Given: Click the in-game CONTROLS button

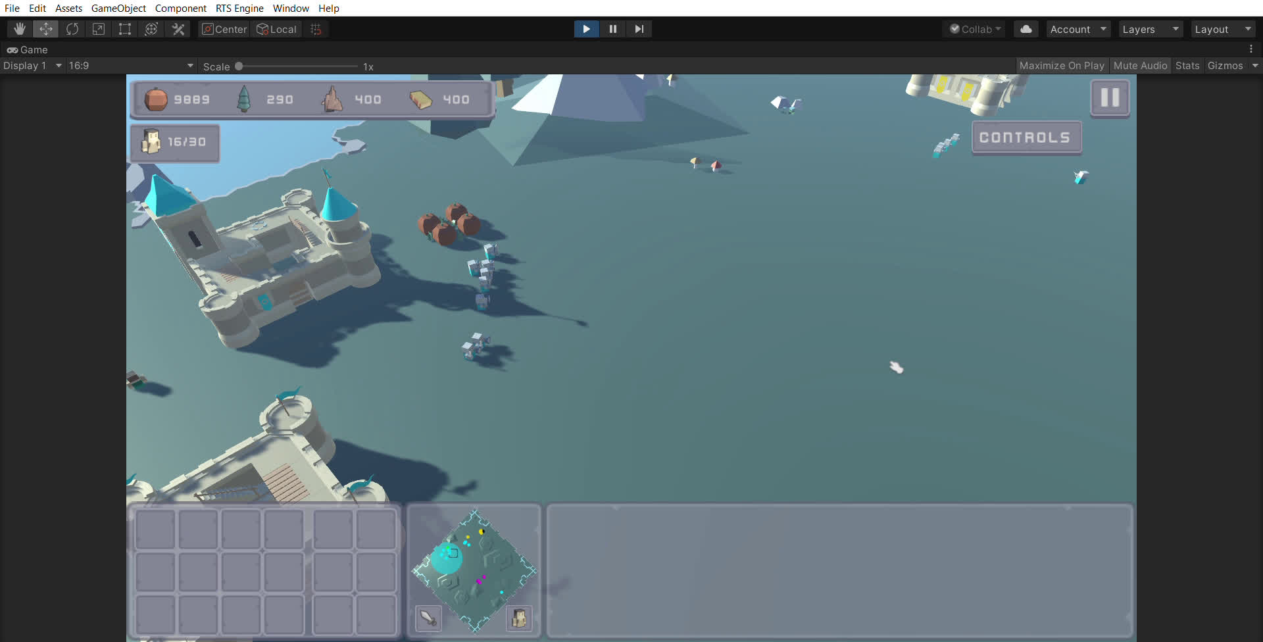Looking at the screenshot, I should pos(1026,137).
